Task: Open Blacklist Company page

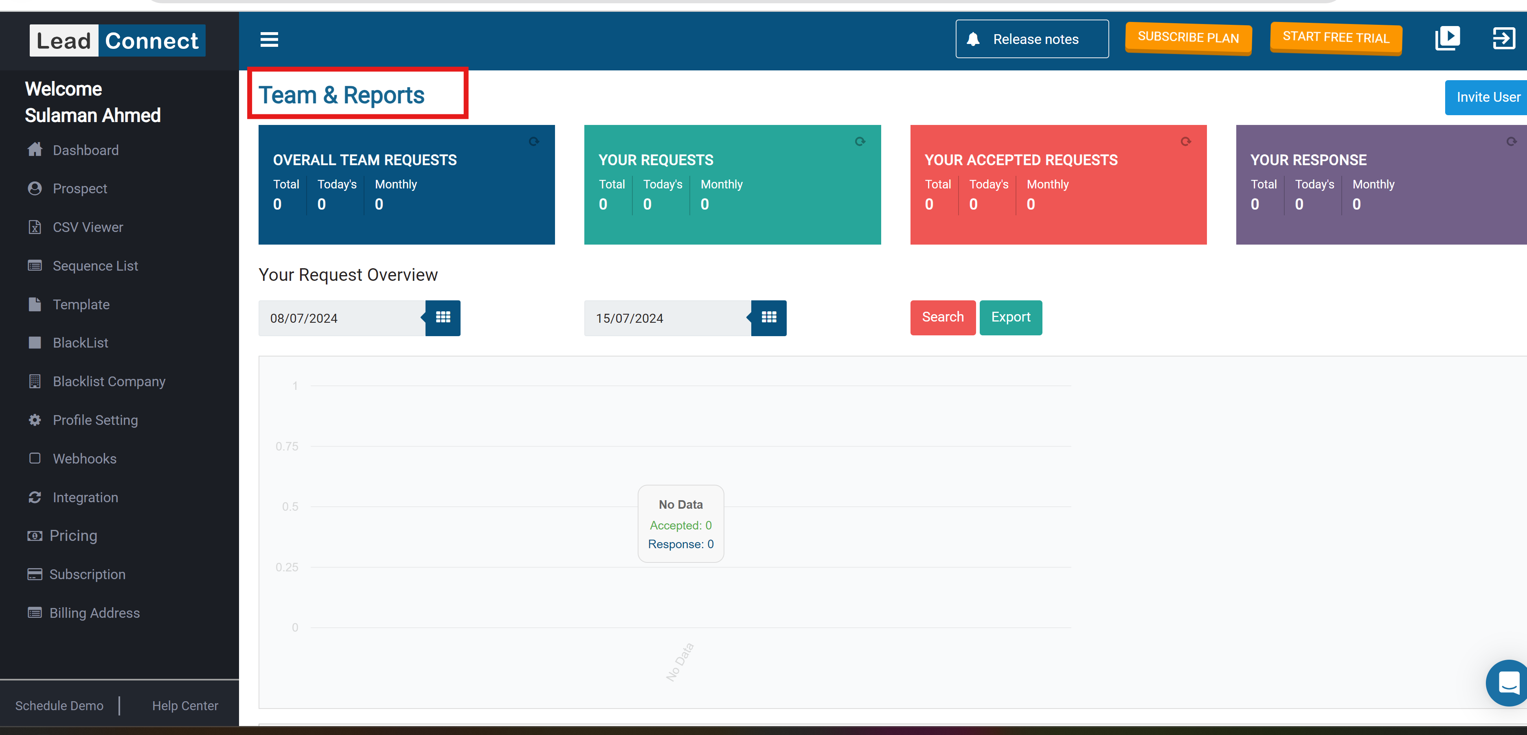Action: [x=108, y=381]
